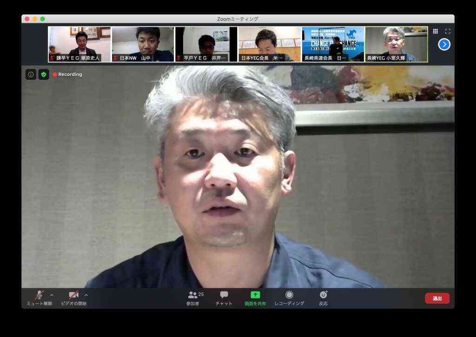Expand audio options arrow beside microphone

(52, 295)
